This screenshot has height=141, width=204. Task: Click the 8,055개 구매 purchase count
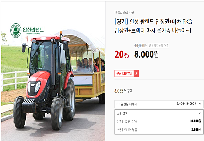click(x=123, y=91)
